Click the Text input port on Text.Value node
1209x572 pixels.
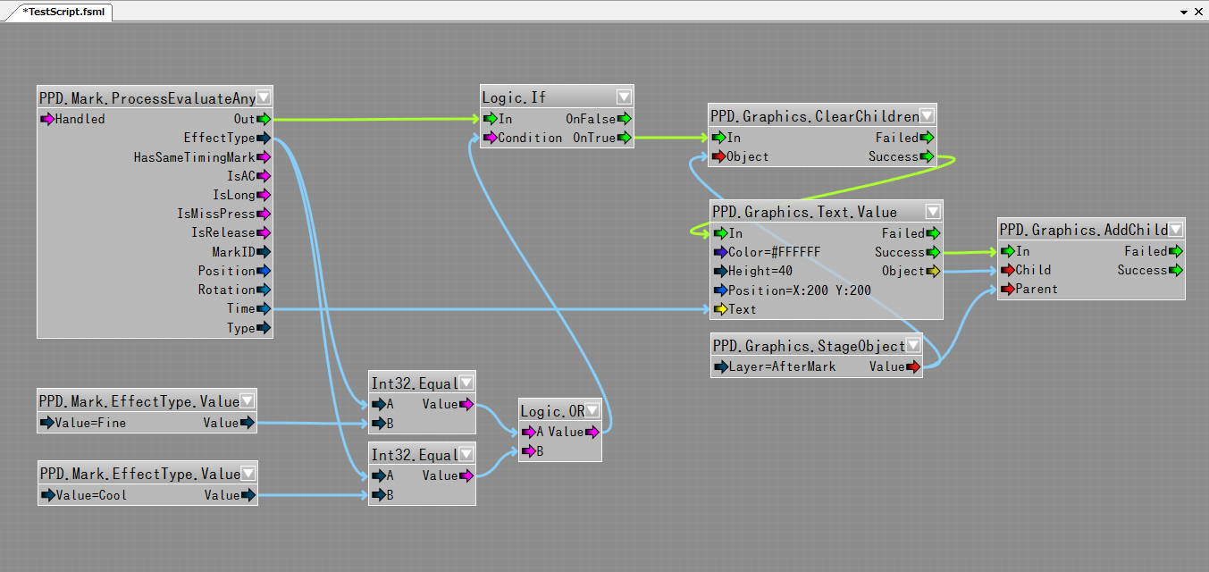point(720,309)
